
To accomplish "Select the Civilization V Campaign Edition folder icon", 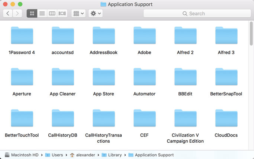I will coord(185,118).
